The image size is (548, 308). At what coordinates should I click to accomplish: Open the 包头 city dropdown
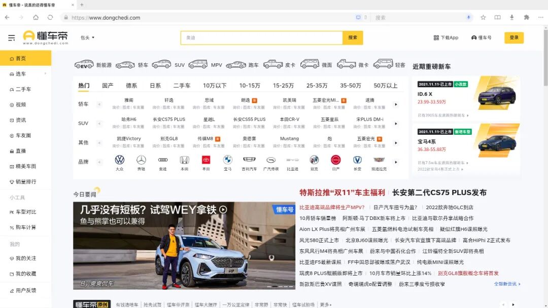click(x=87, y=37)
